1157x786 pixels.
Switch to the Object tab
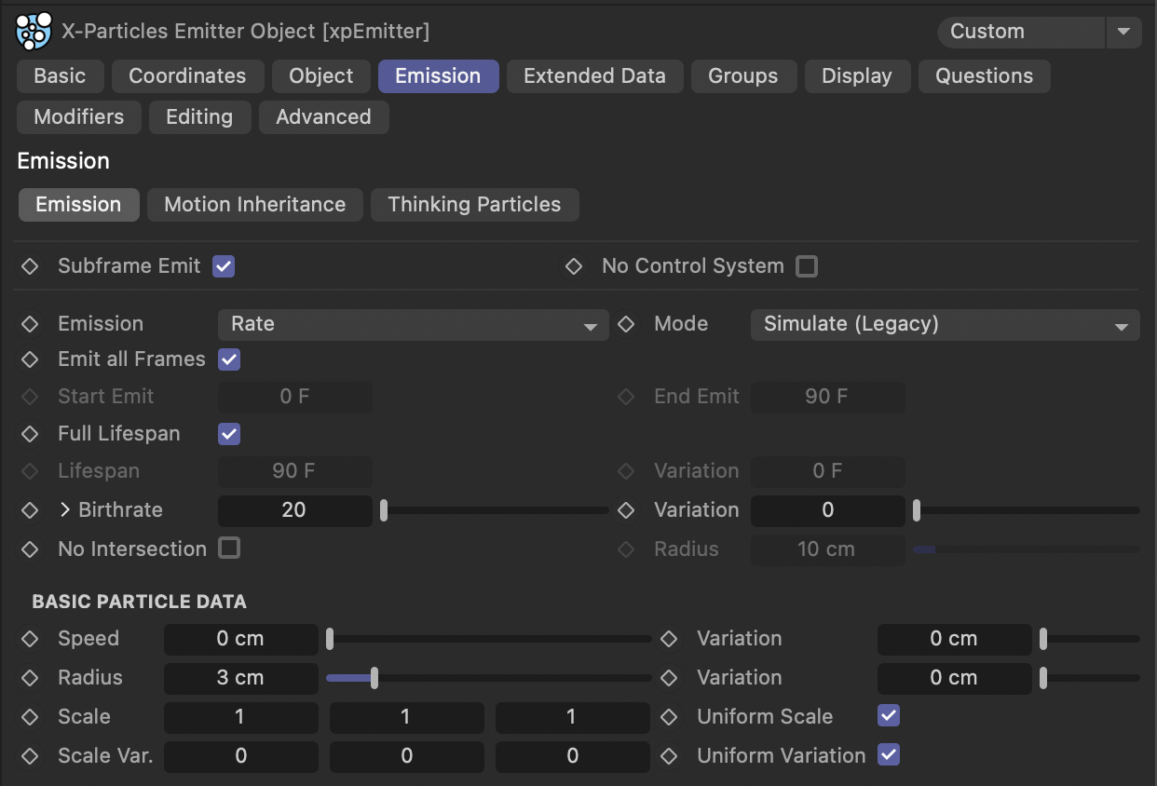(x=321, y=76)
